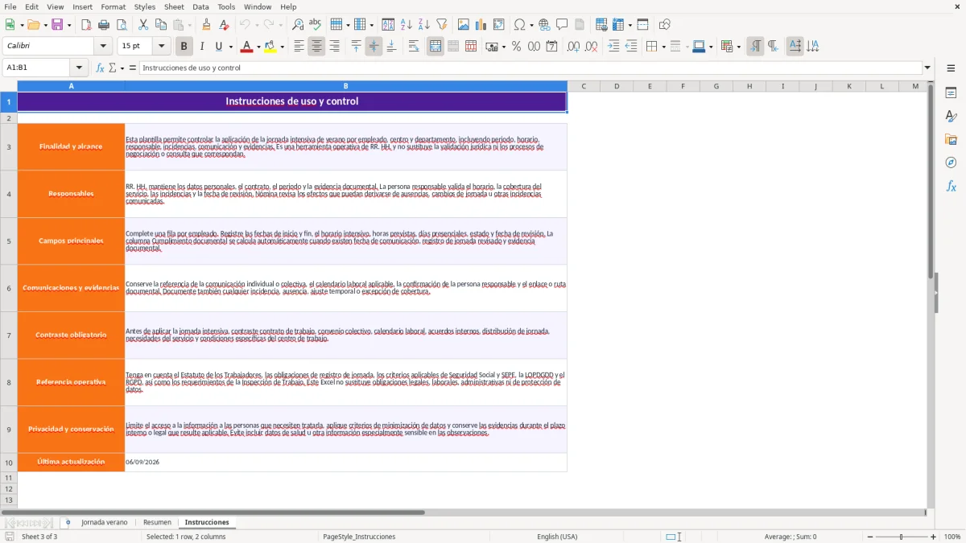
Task: Add a decimal place
Action: [573, 47]
